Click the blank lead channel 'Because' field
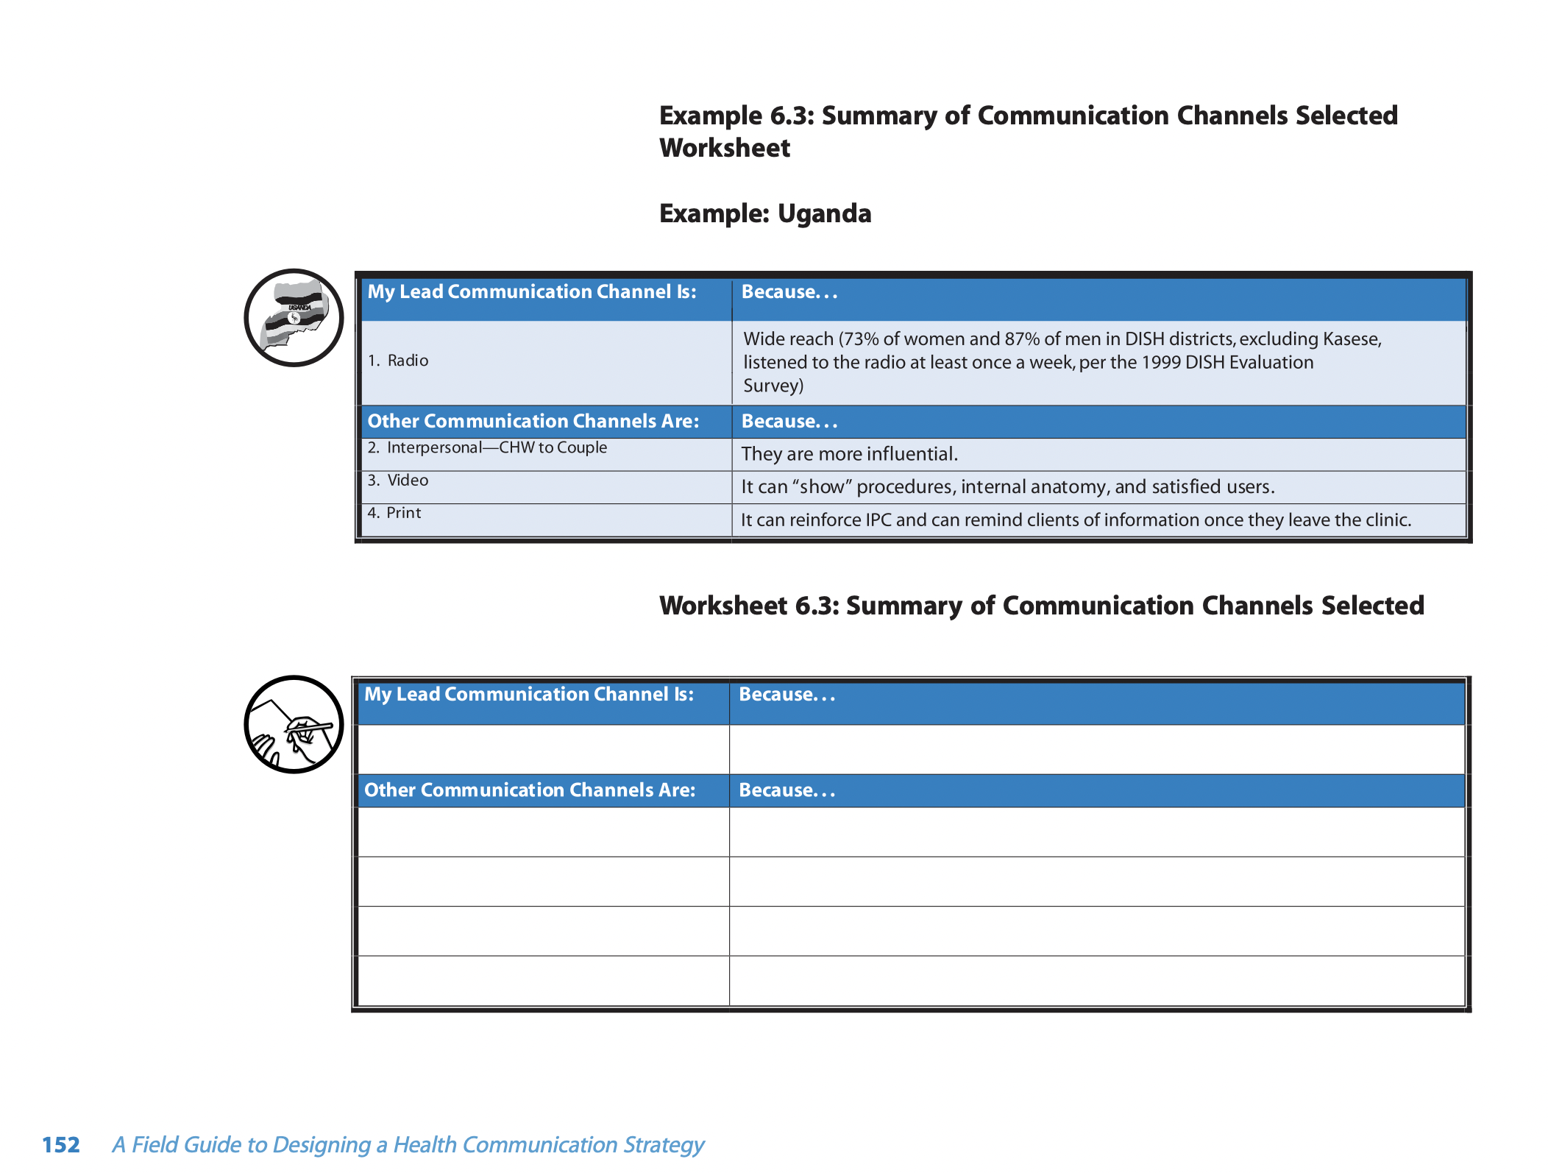Viewport: 1548px width, 1173px height. click(x=1097, y=749)
